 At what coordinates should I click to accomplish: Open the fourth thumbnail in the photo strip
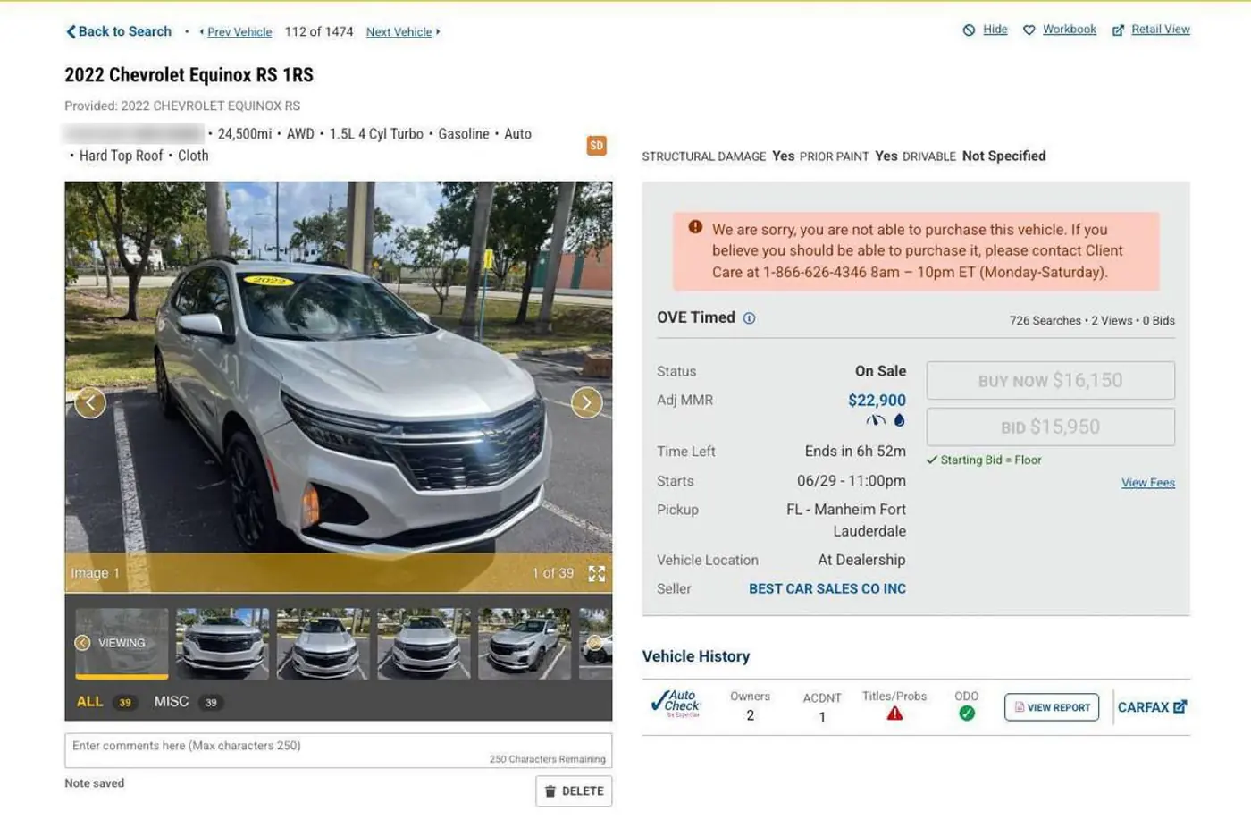[424, 644]
